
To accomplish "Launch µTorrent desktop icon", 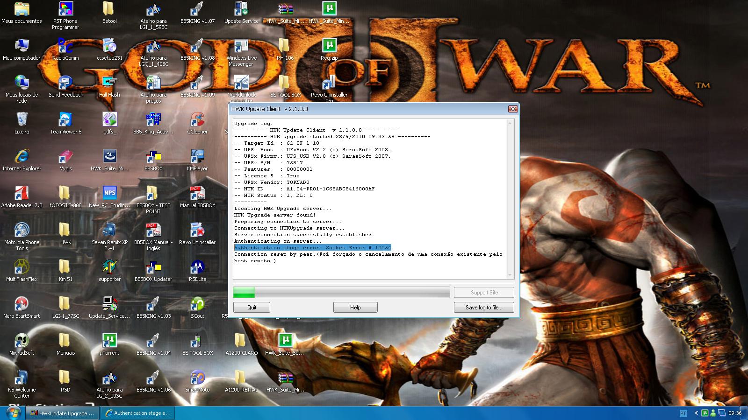I will tap(109, 344).
